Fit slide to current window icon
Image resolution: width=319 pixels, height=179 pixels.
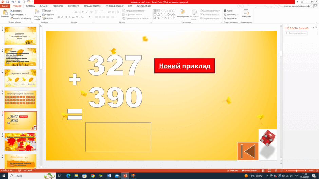coord(317,171)
